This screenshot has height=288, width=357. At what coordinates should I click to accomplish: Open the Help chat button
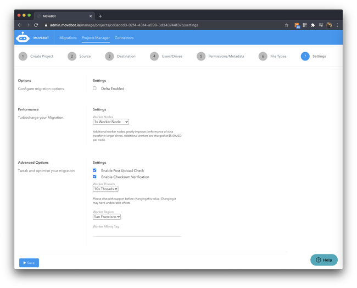click(x=323, y=260)
